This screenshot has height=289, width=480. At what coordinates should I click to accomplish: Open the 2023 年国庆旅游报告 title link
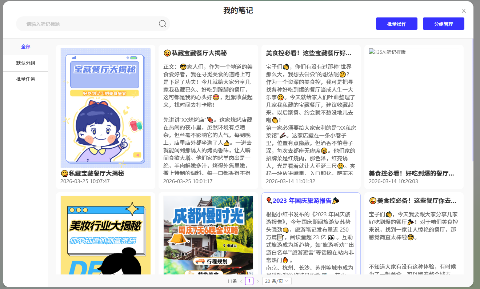[302, 201]
